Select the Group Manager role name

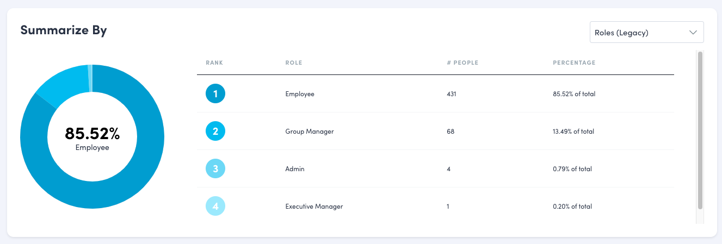(309, 132)
